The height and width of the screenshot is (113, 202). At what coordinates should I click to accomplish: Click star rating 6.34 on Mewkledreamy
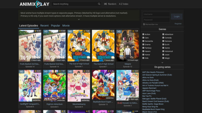(x=86, y=71)
